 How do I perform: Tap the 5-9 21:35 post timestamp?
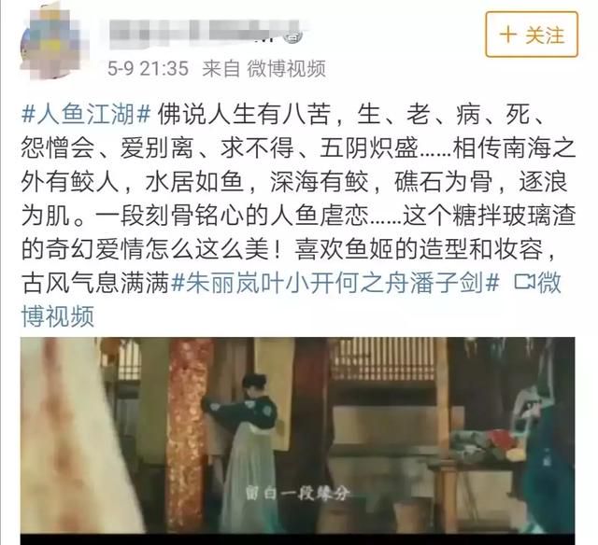(148, 69)
